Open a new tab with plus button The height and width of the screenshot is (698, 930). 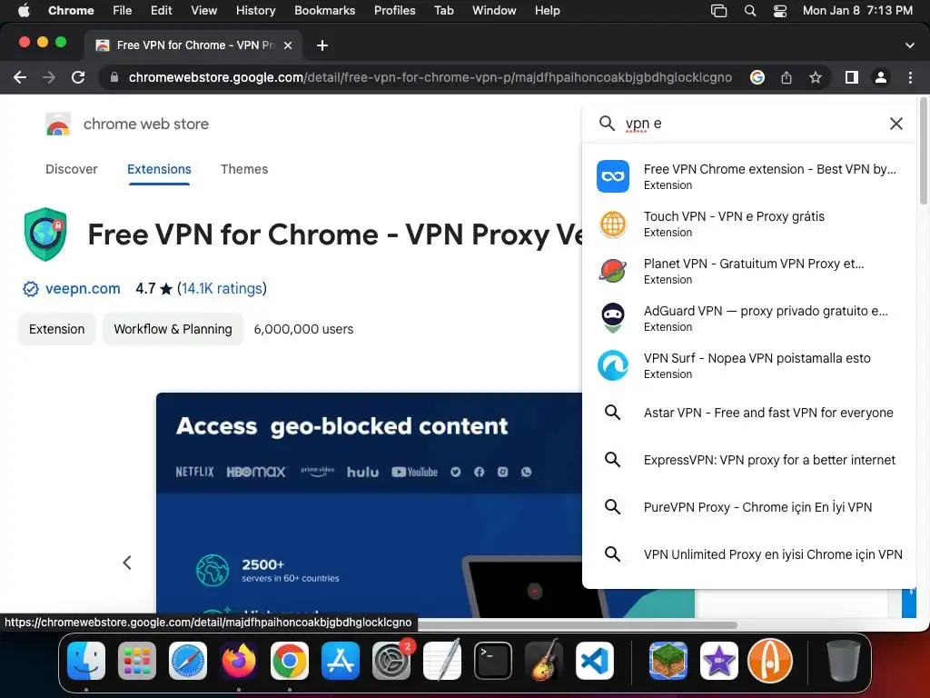pos(322,45)
